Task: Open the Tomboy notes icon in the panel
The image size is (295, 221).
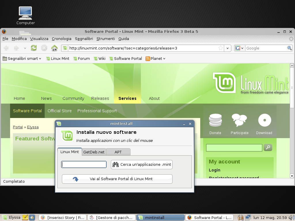Action: pos(25,218)
